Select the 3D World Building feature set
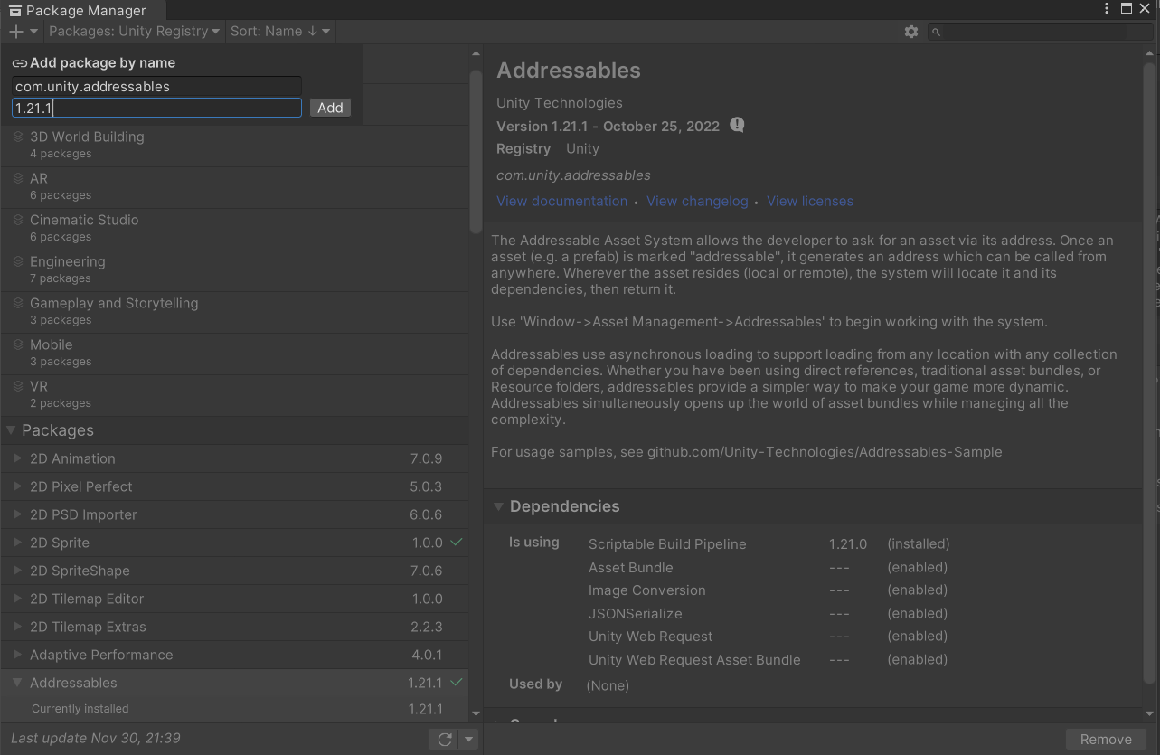1160x755 pixels. [x=235, y=145]
